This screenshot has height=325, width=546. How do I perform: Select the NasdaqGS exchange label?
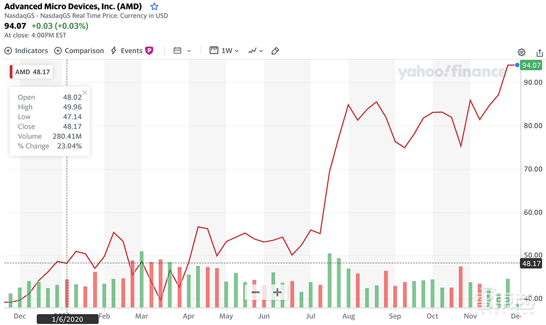pos(21,16)
